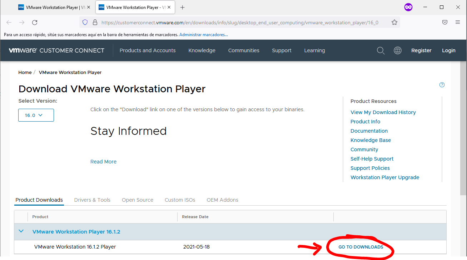Open the 16.0 version dropdown
The image size is (467, 260).
pyautogui.click(x=36, y=115)
